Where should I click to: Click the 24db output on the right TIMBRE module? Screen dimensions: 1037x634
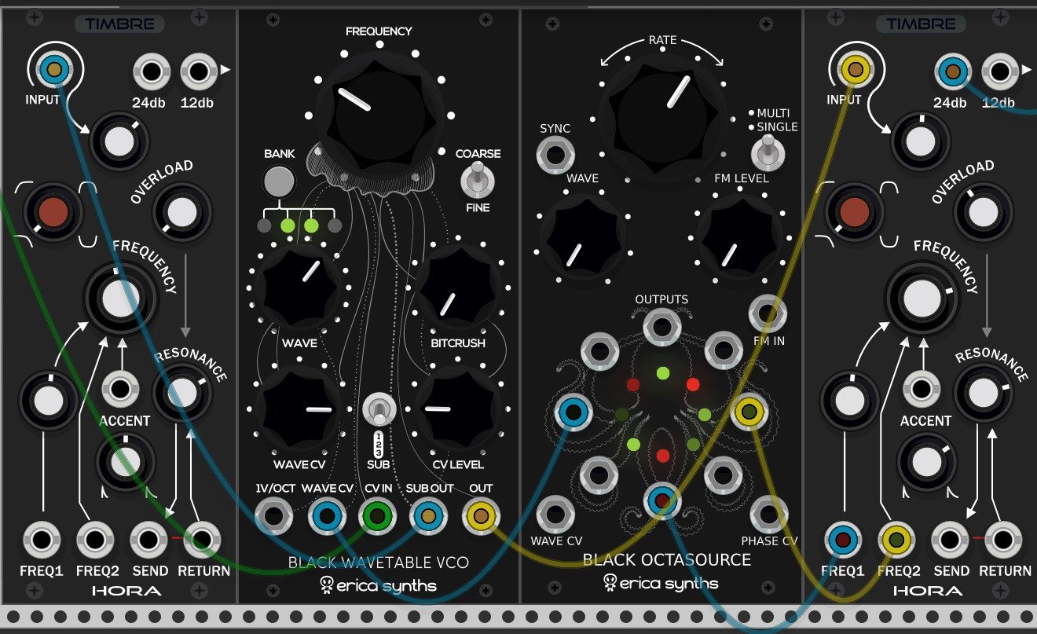[x=952, y=71]
